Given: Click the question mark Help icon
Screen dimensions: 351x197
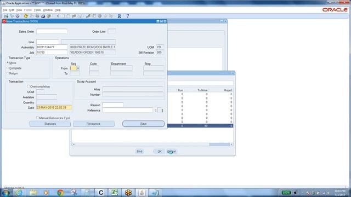Looking at the screenshot, I should coord(128,16).
